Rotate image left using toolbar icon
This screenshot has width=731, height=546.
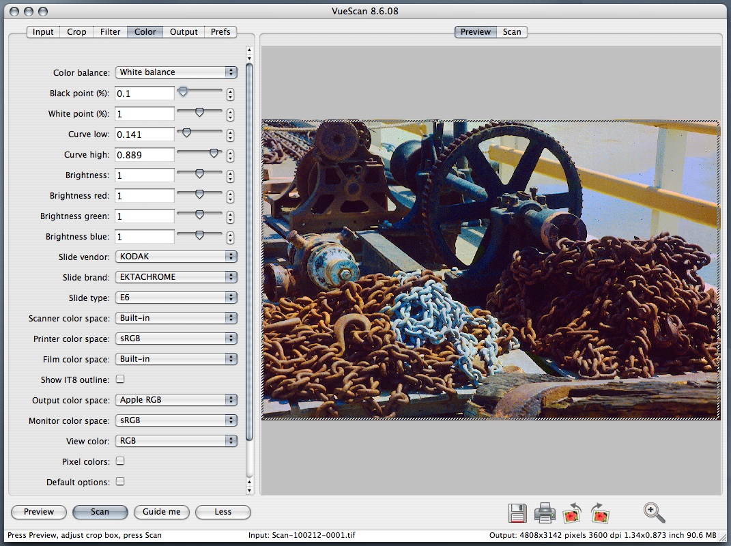click(x=572, y=513)
